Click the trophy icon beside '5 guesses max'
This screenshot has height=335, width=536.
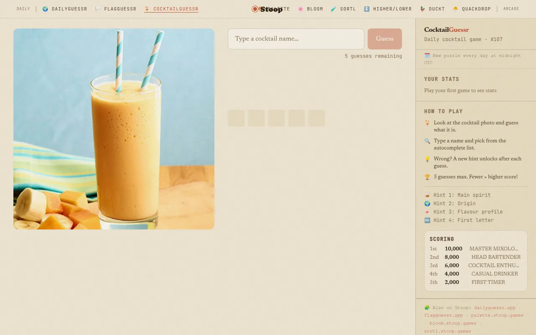427,177
